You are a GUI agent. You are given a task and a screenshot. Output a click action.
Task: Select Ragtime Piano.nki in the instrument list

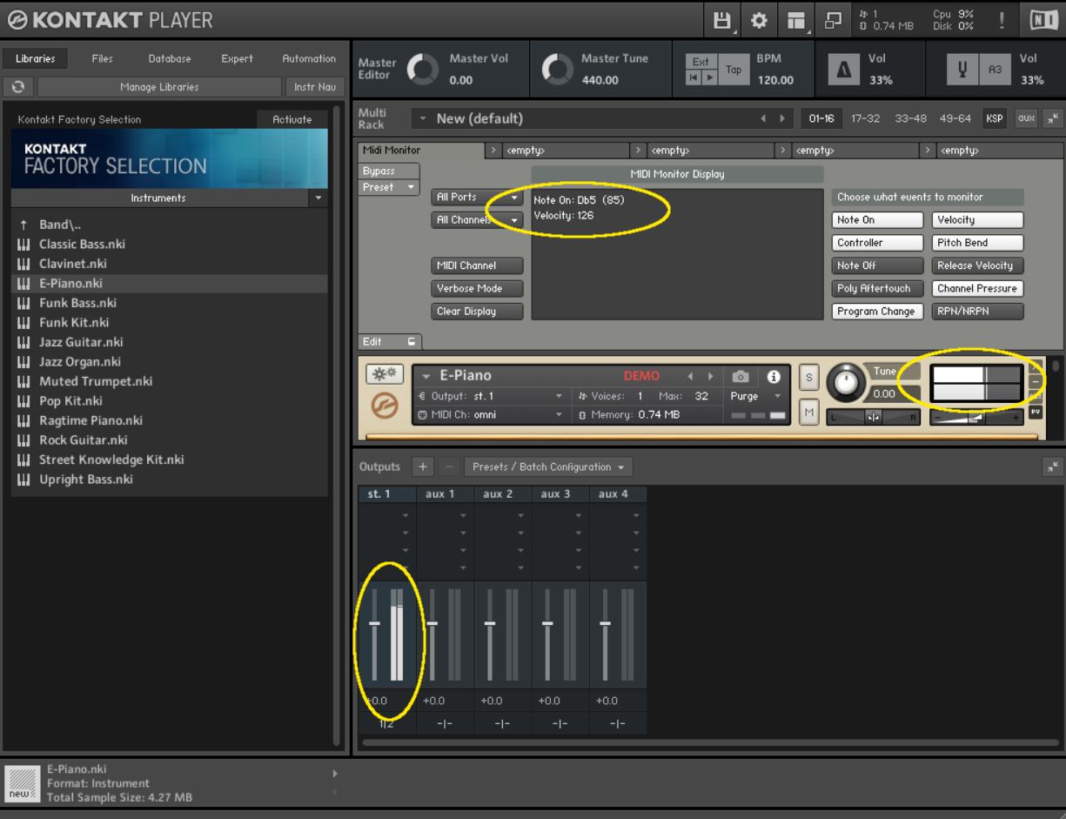point(91,420)
